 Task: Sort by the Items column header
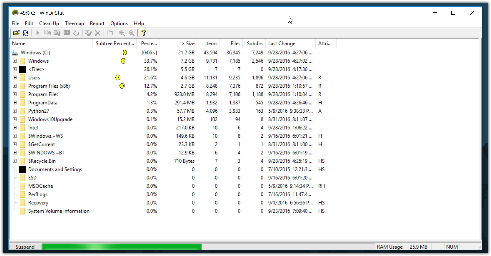tap(208, 43)
